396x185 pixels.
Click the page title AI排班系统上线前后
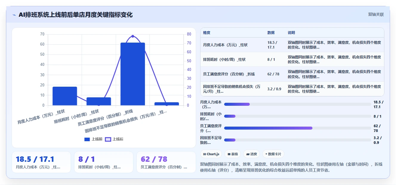[x=75, y=15]
